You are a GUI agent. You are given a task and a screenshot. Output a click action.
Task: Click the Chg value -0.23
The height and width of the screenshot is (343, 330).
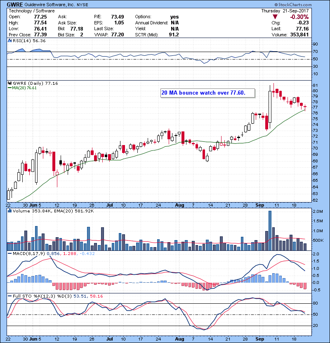pyautogui.click(x=303, y=23)
